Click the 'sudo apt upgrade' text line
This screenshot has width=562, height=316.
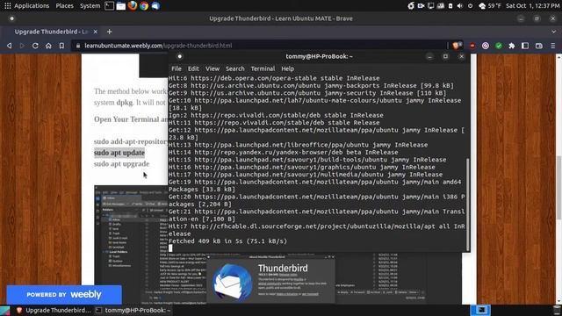(x=121, y=164)
